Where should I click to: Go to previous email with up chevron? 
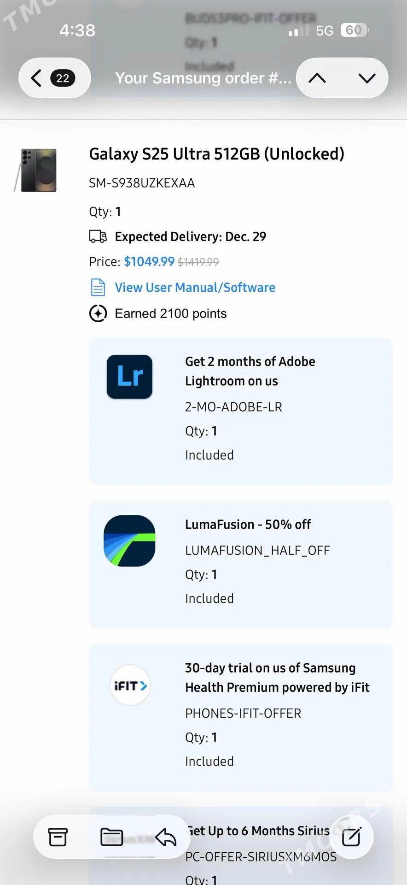click(x=317, y=78)
